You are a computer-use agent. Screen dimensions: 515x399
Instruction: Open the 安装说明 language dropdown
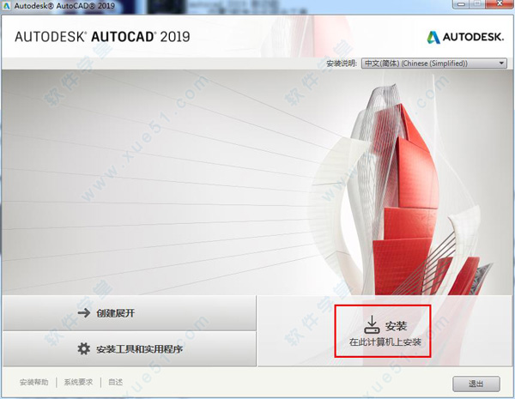pos(433,63)
